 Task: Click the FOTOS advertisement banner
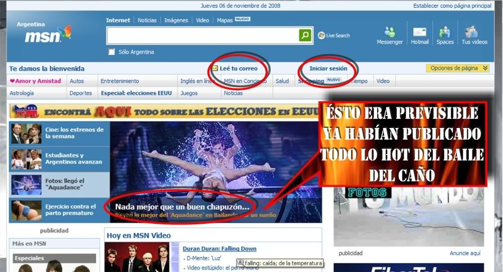tap(409, 216)
